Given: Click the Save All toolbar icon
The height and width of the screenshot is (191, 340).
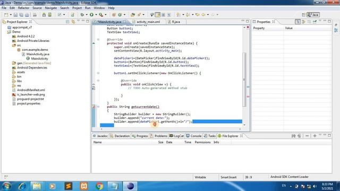Looking at the screenshot, I should [21, 15].
